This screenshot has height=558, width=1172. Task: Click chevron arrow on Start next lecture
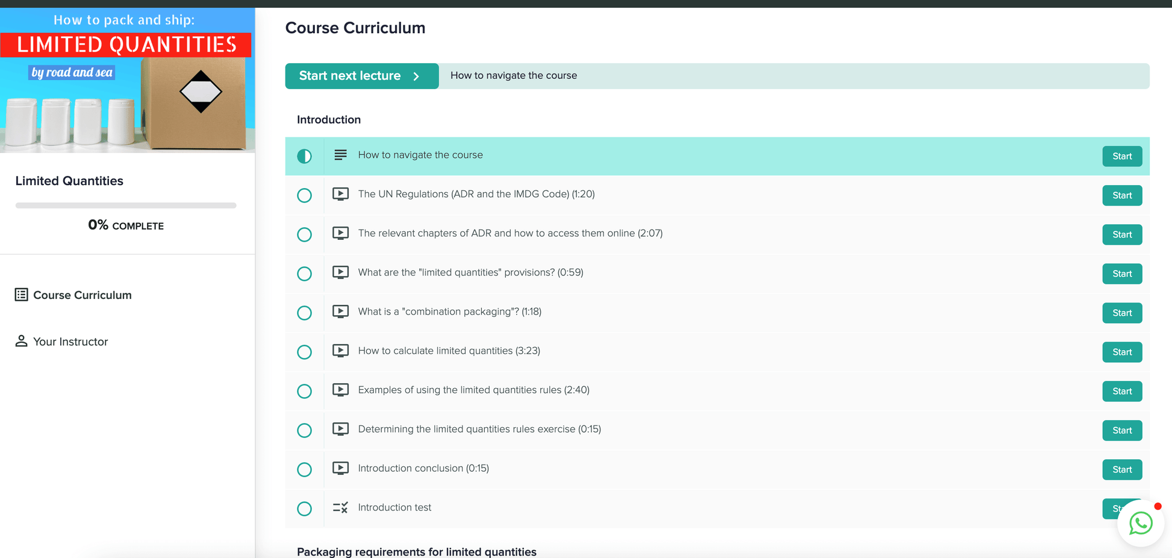[416, 77]
